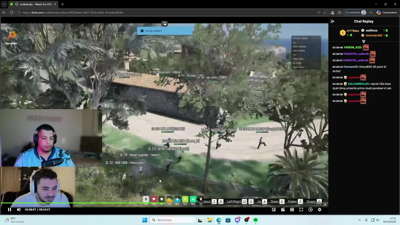Show hidden system tray icons

pyautogui.click(x=359, y=220)
